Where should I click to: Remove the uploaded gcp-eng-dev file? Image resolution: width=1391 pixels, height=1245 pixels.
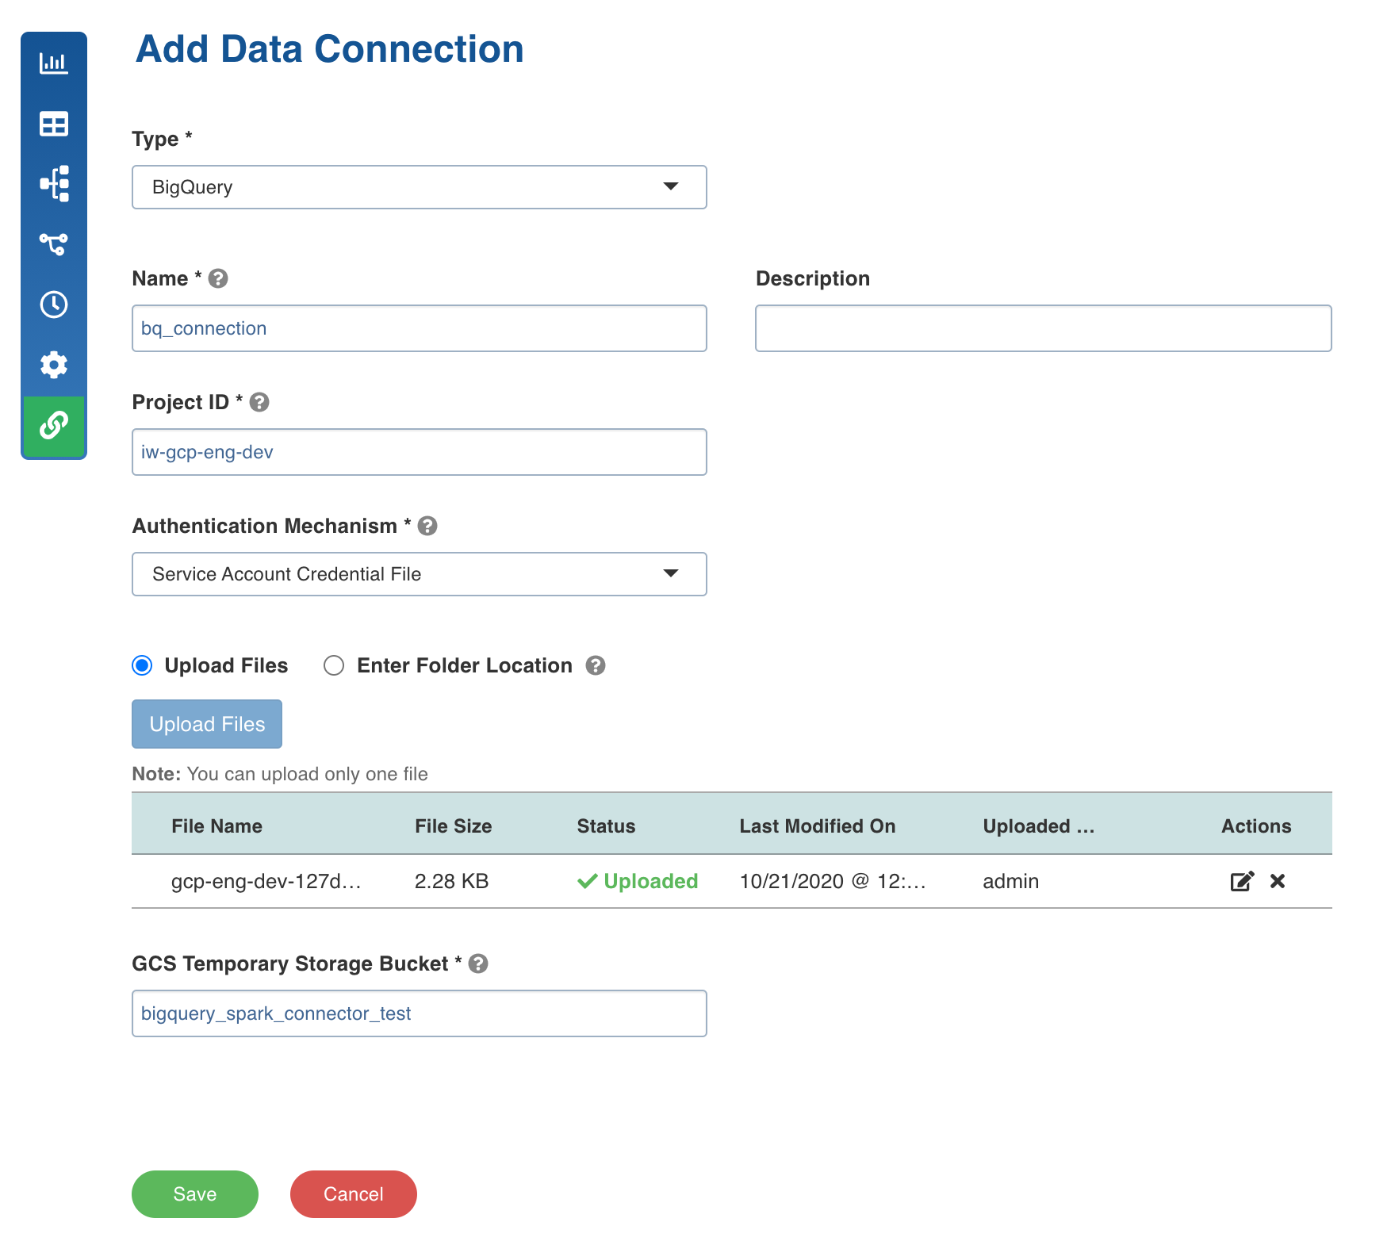pos(1278,881)
